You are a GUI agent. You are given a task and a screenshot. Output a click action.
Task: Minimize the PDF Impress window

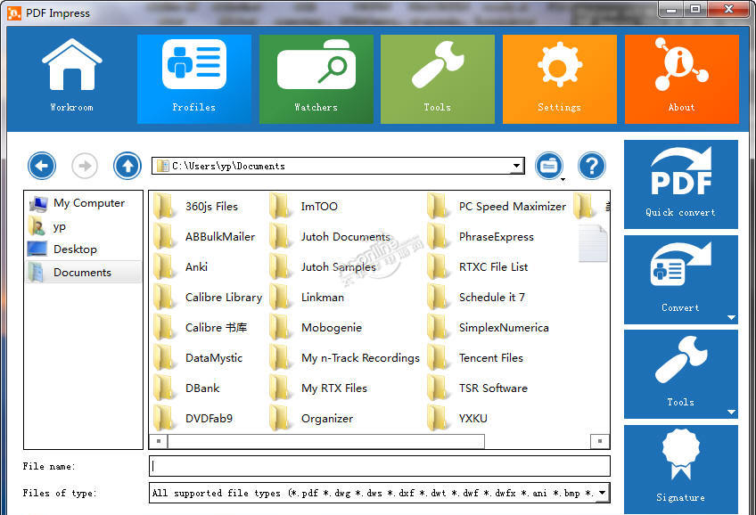coord(671,9)
